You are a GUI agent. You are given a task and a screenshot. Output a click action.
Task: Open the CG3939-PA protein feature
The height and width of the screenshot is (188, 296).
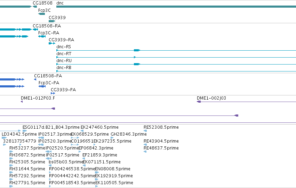click(x=53, y=93)
